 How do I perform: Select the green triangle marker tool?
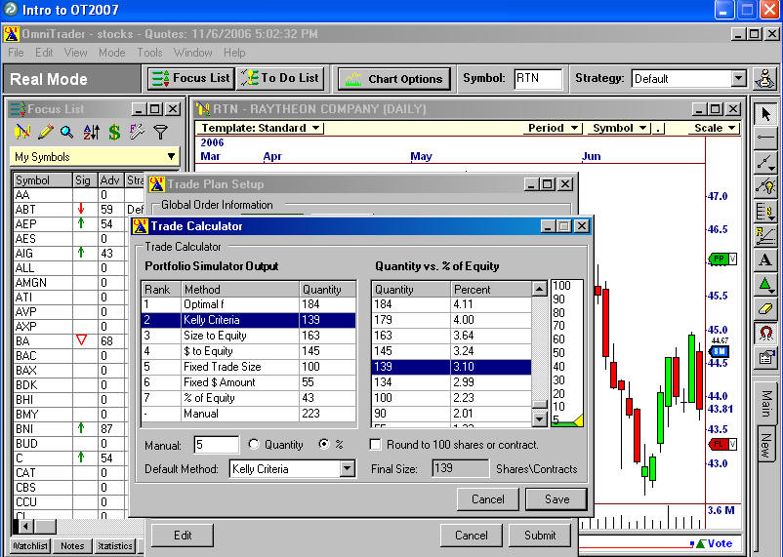(765, 284)
